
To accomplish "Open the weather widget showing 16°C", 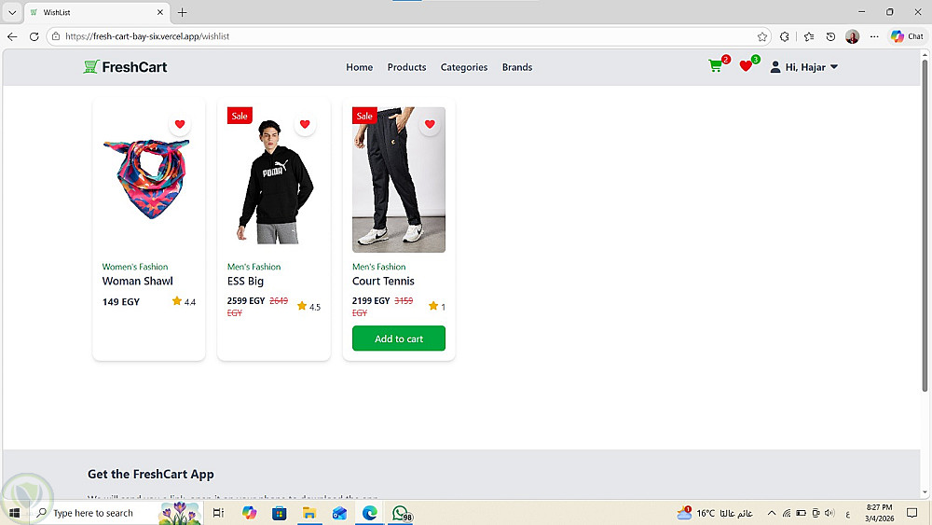I will tap(715, 513).
